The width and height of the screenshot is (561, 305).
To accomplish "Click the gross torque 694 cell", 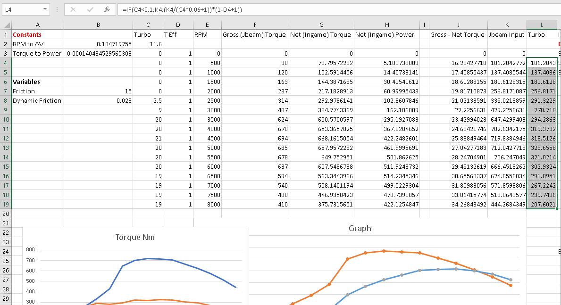I will coord(255,139).
